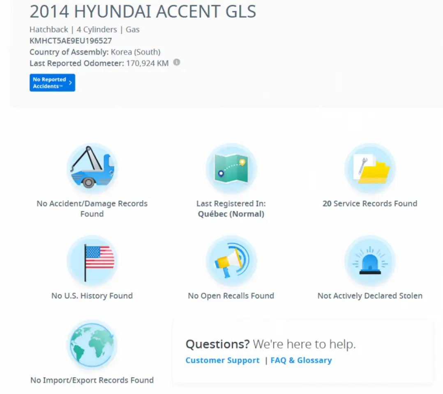
Task: Click the megaphone recalls icon
Action: 231,261
